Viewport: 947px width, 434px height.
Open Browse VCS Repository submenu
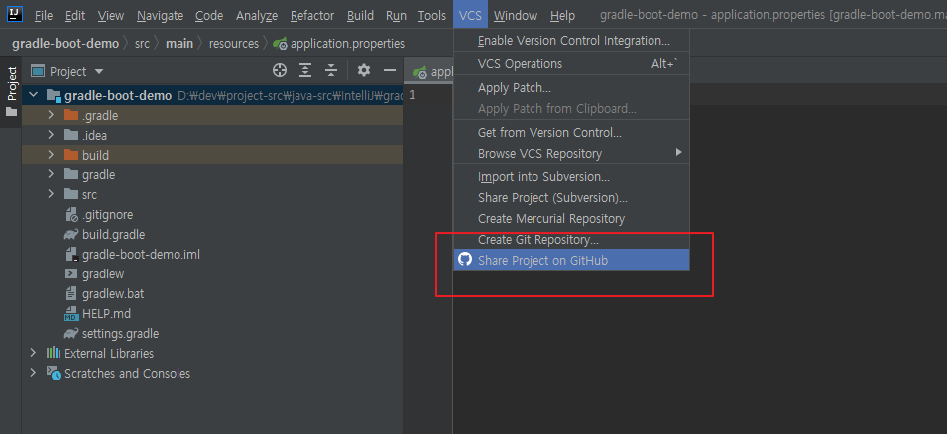pos(571,154)
